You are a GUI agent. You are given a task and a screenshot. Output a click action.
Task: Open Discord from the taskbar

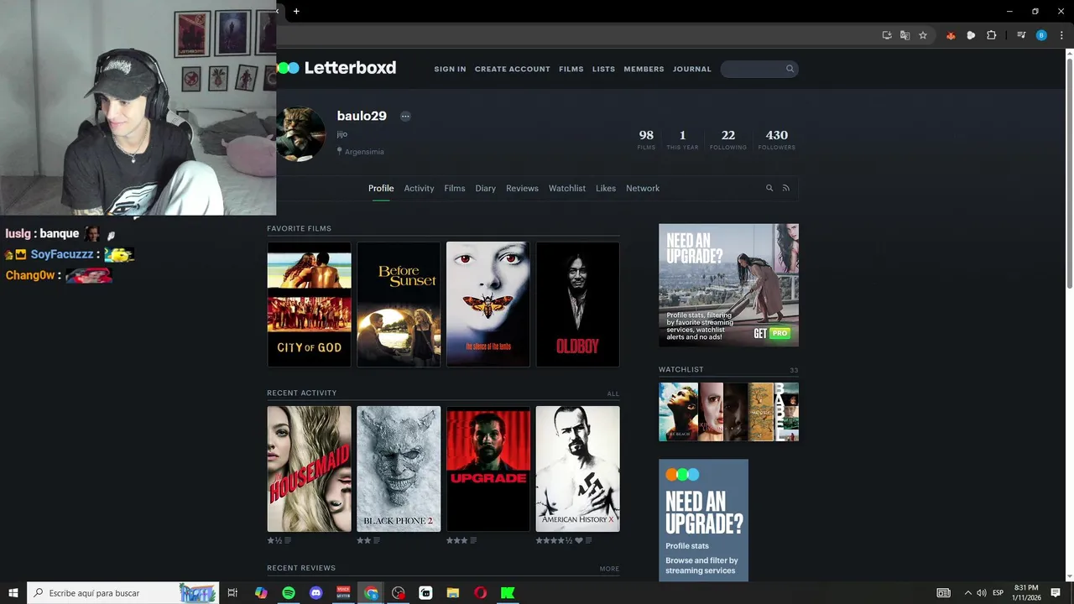[x=315, y=592]
